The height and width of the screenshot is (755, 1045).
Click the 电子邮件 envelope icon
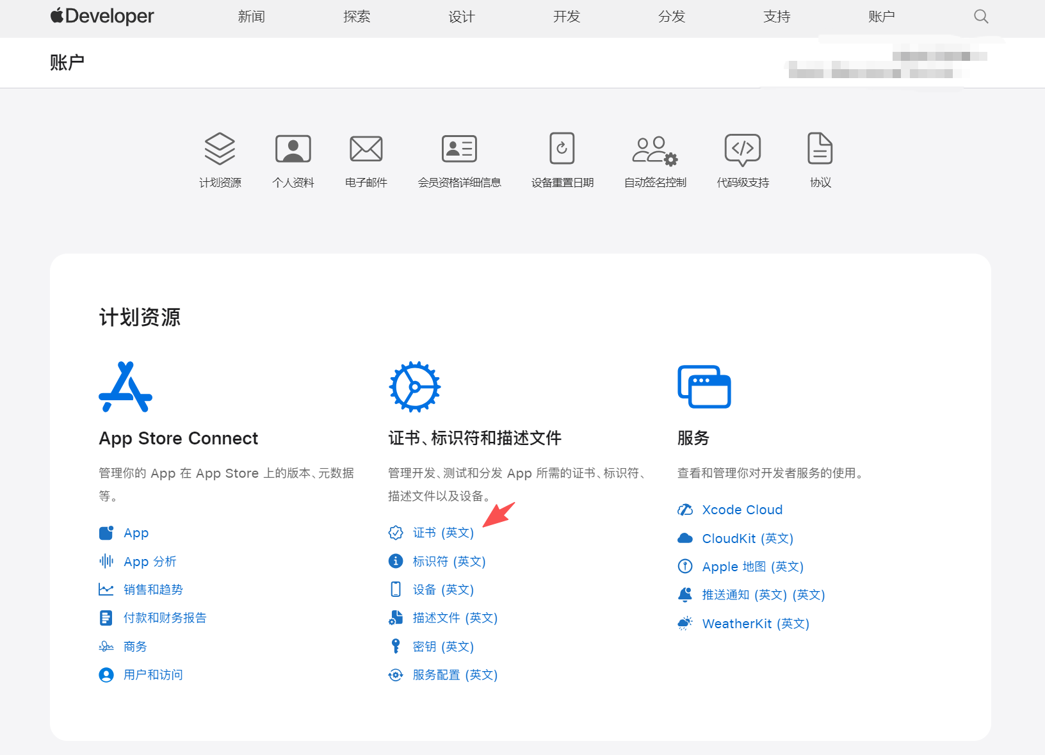[366, 149]
